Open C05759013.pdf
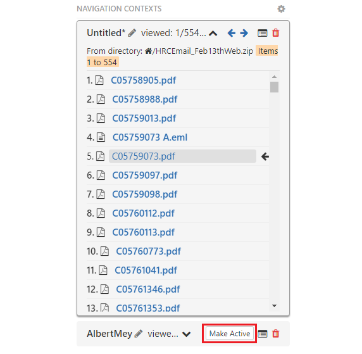The height and width of the screenshot is (354, 362). tap(144, 118)
